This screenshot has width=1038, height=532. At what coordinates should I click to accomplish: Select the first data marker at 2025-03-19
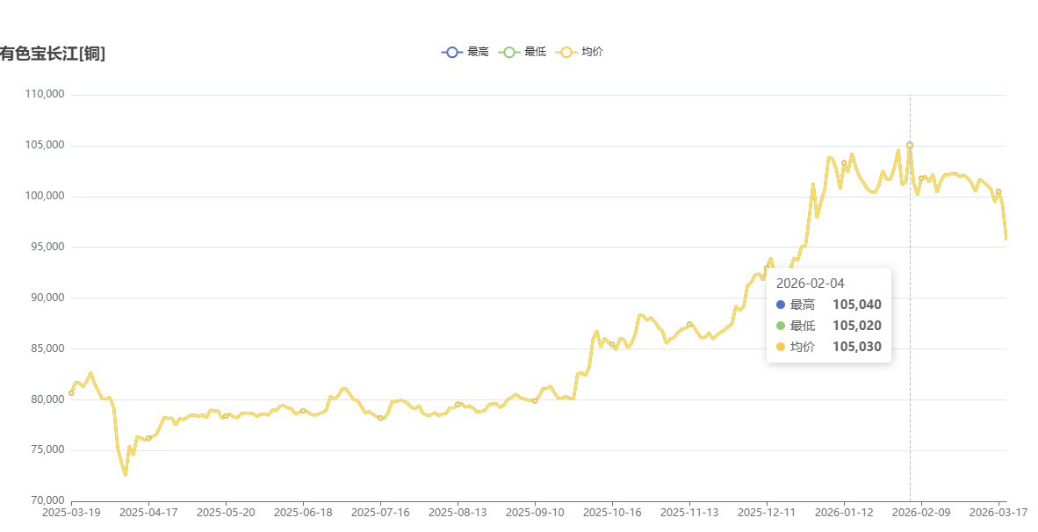[71, 393]
